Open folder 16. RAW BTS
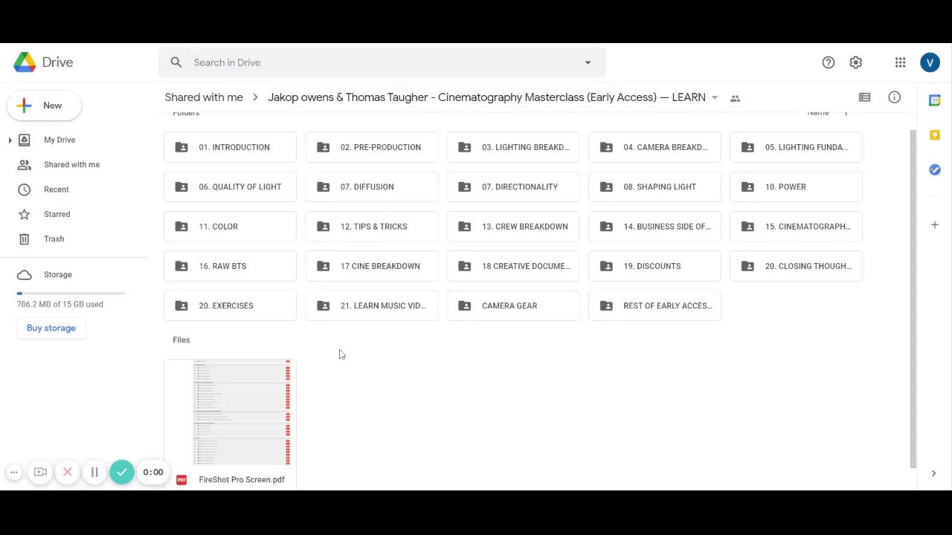Image resolution: width=952 pixels, height=535 pixels. coord(230,266)
